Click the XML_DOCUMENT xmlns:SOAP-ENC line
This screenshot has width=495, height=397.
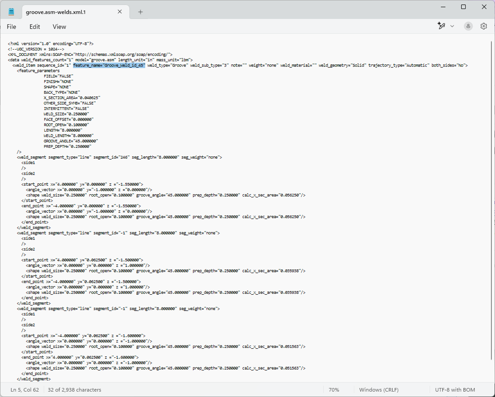[x=90, y=54]
